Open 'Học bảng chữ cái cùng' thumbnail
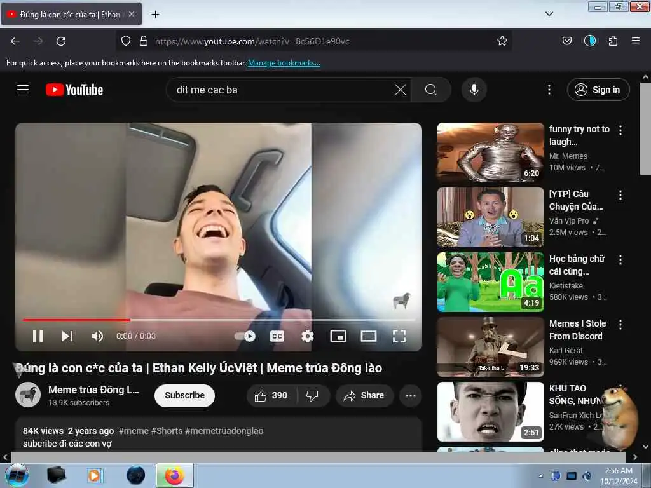Viewport: 651px width, 488px height. (x=490, y=281)
